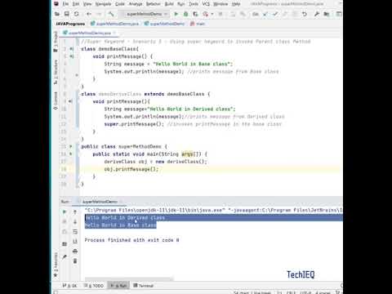Open the Git tool window button

69,286
